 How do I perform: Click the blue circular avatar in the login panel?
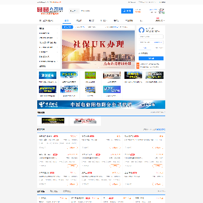pos(142,30)
